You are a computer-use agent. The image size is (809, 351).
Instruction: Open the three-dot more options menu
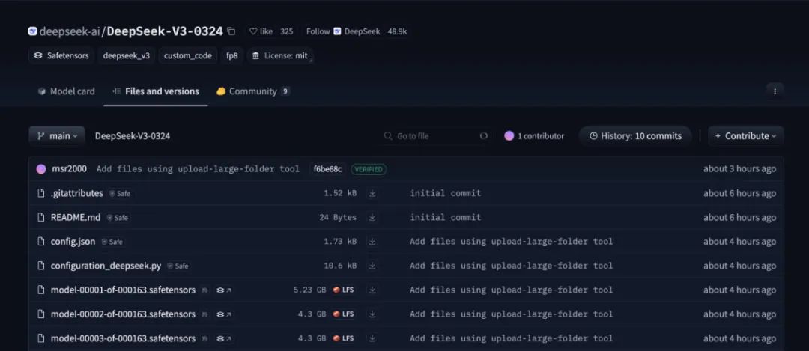tap(775, 91)
